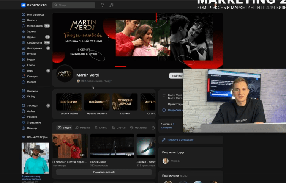The height and width of the screenshot is (183, 286).
Task: Click the Помощь question icon
Action: pyautogui.click(x=23, y=128)
